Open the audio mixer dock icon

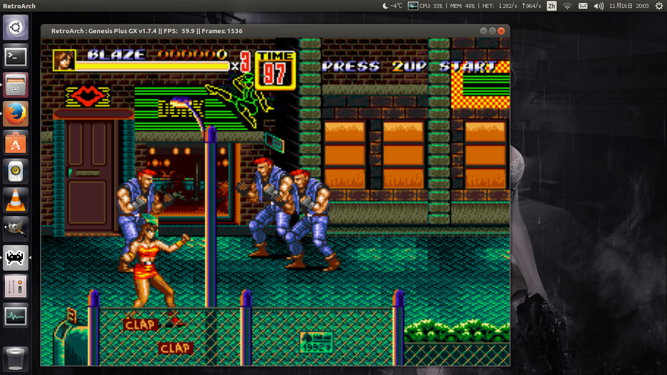coord(16,287)
